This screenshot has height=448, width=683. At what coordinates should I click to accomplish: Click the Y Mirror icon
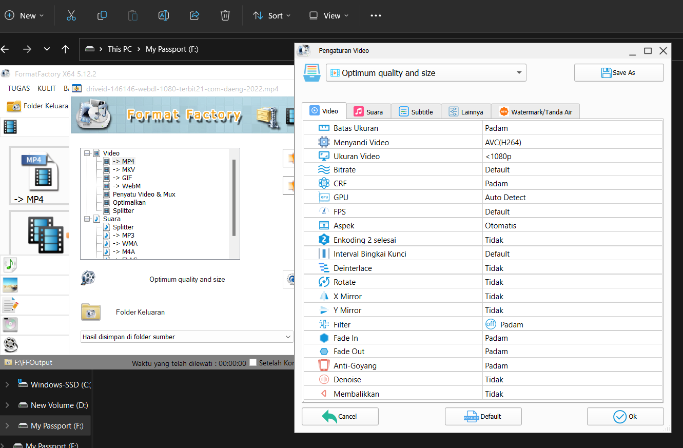pos(324,310)
